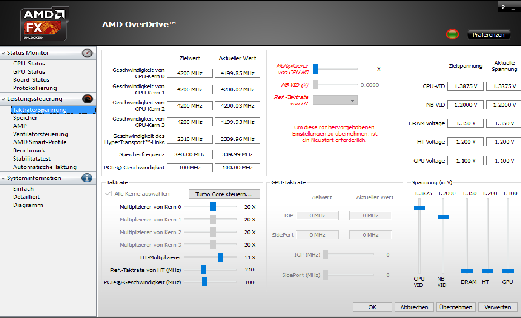The width and height of the screenshot is (521, 318).
Task: Open the AMP page
Action: pyautogui.click(x=19, y=126)
